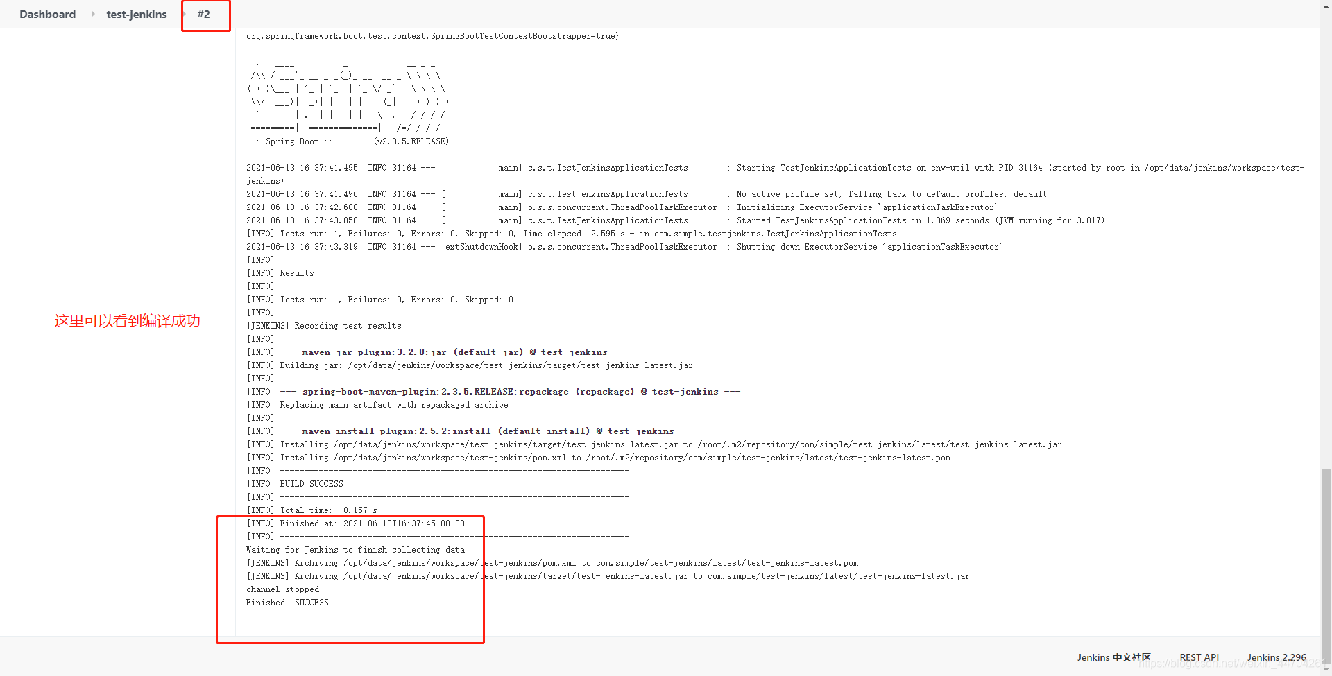This screenshot has width=1332, height=676.
Task: Click 'Waiting for Jenkins to finish collecting data'
Action: (x=355, y=550)
